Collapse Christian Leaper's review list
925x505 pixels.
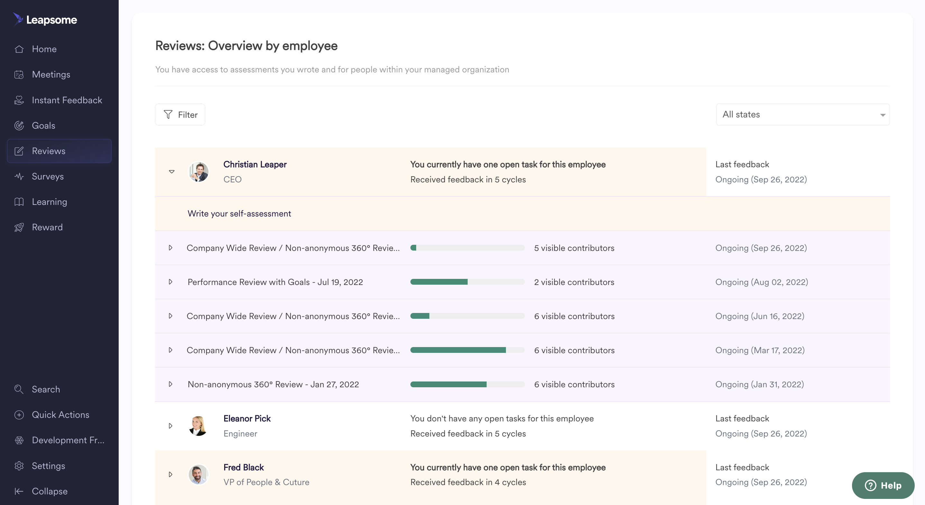tap(172, 172)
